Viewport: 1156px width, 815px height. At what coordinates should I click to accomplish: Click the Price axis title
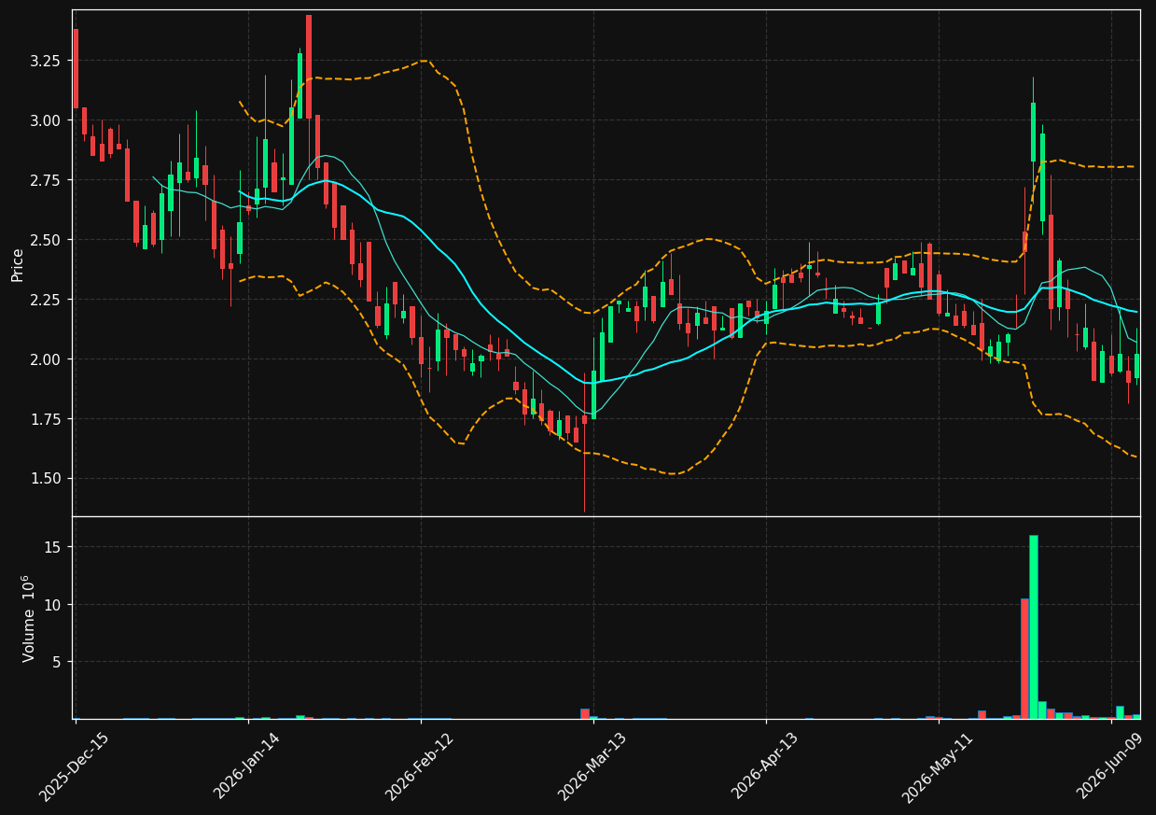pyautogui.click(x=18, y=264)
